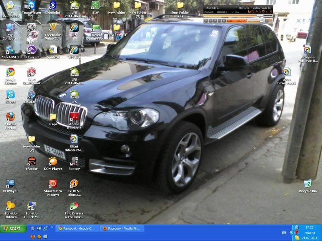Select the Safari shortcut icon
The width and height of the screenshot is (322, 241).
click(32, 97)
